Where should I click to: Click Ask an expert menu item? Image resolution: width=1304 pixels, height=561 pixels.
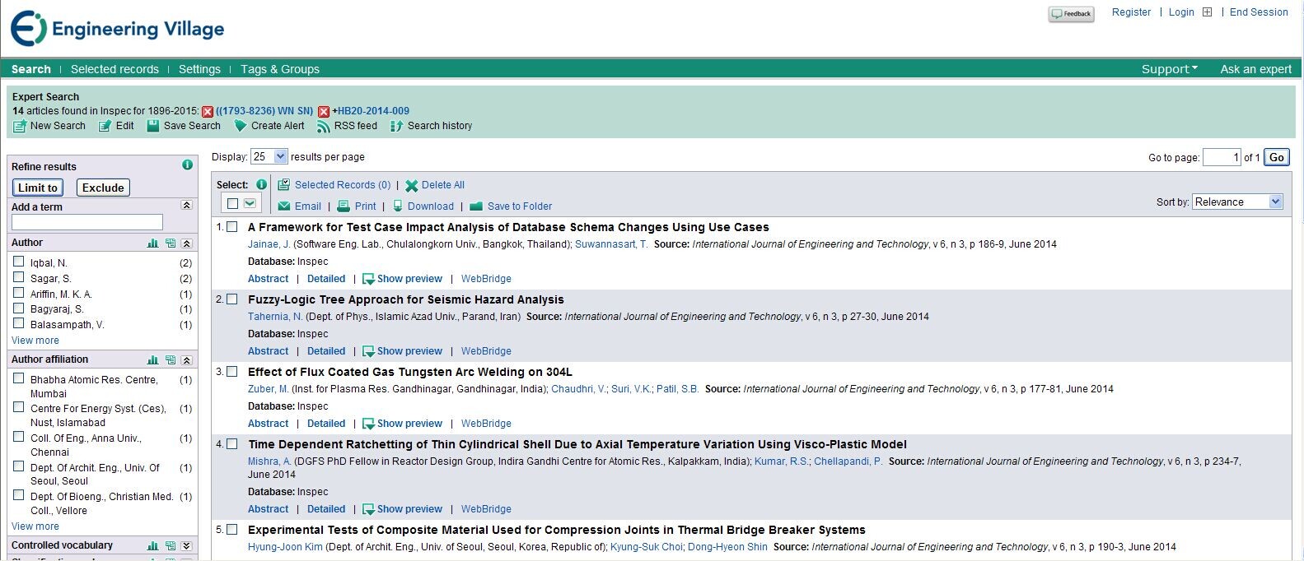click(1256, 69)
